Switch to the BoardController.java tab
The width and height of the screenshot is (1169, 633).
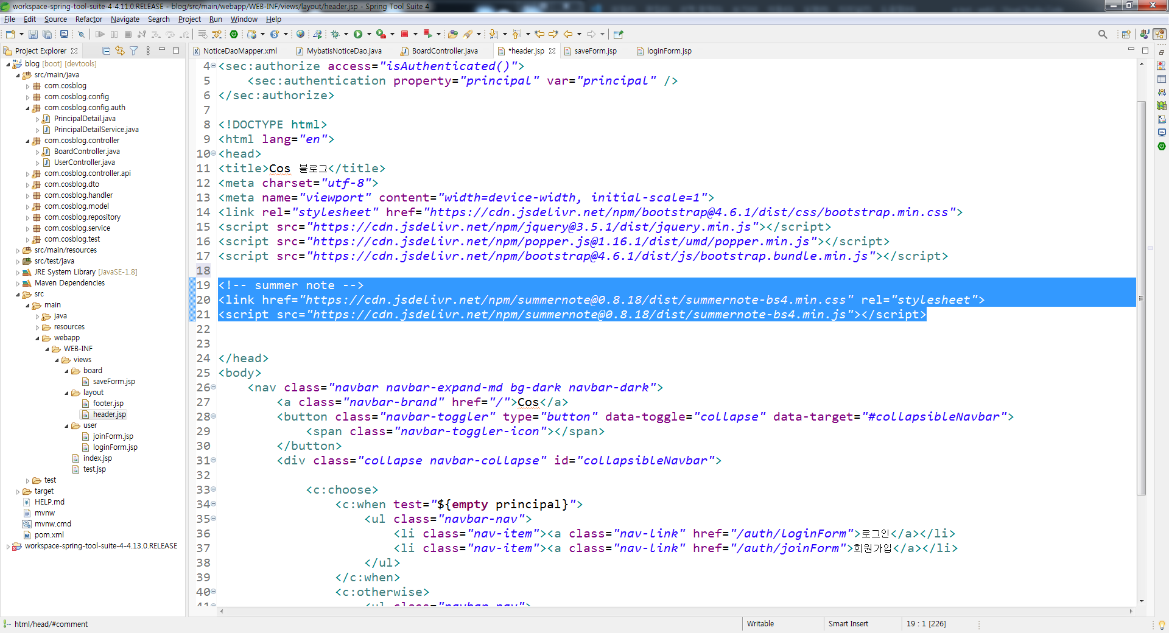pos(444,51)
